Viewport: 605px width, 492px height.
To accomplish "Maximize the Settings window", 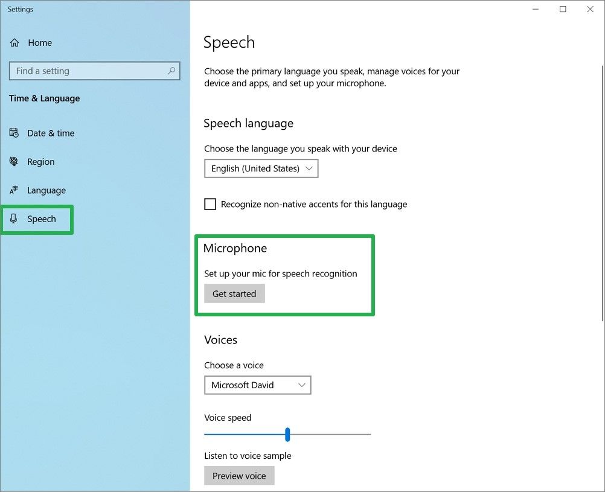I will click(563, 9).
